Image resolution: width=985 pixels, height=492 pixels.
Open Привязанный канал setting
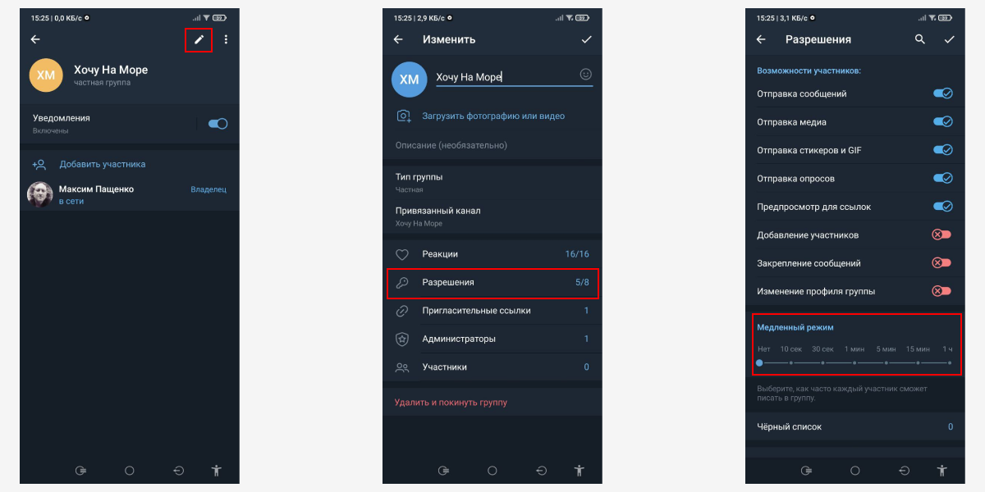[x=492, y=216]
